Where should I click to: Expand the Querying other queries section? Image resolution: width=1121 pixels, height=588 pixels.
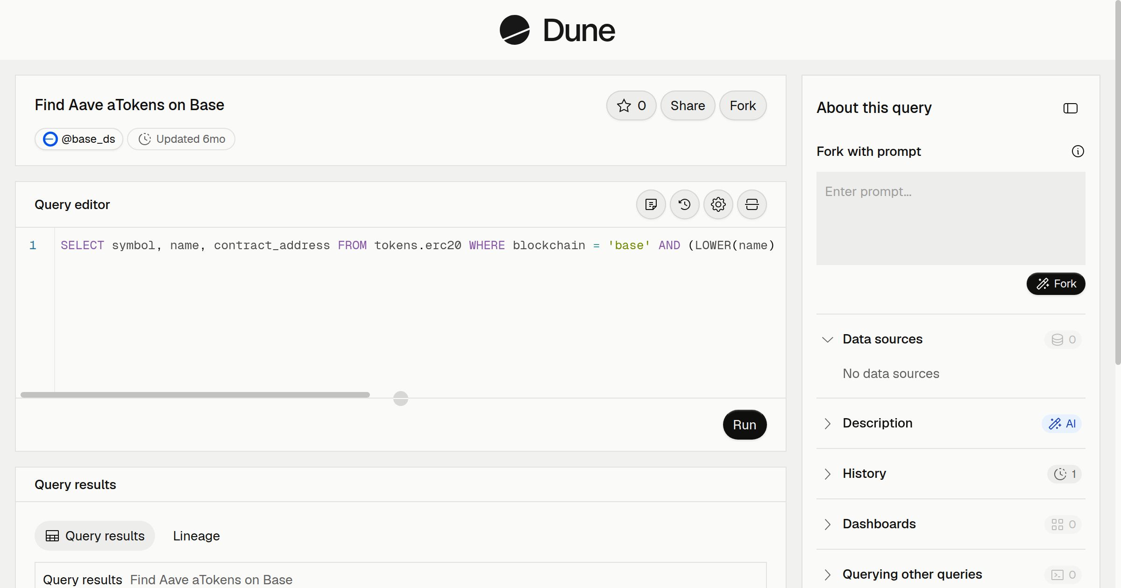[827, 574]
